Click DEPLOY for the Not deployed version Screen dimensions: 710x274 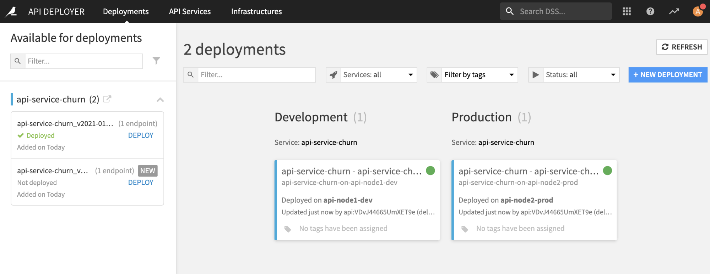tap(141, 183)
